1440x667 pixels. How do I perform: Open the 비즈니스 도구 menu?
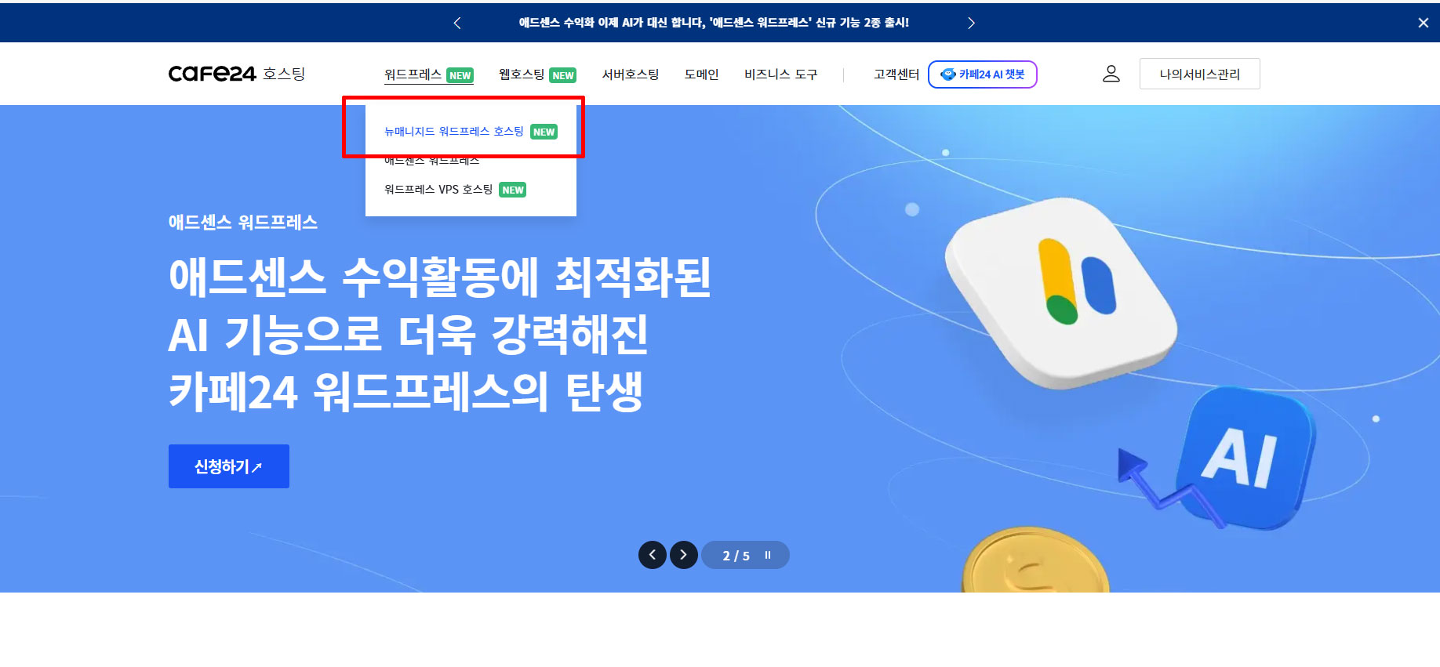pyautogui.click(x=780, y=74)
